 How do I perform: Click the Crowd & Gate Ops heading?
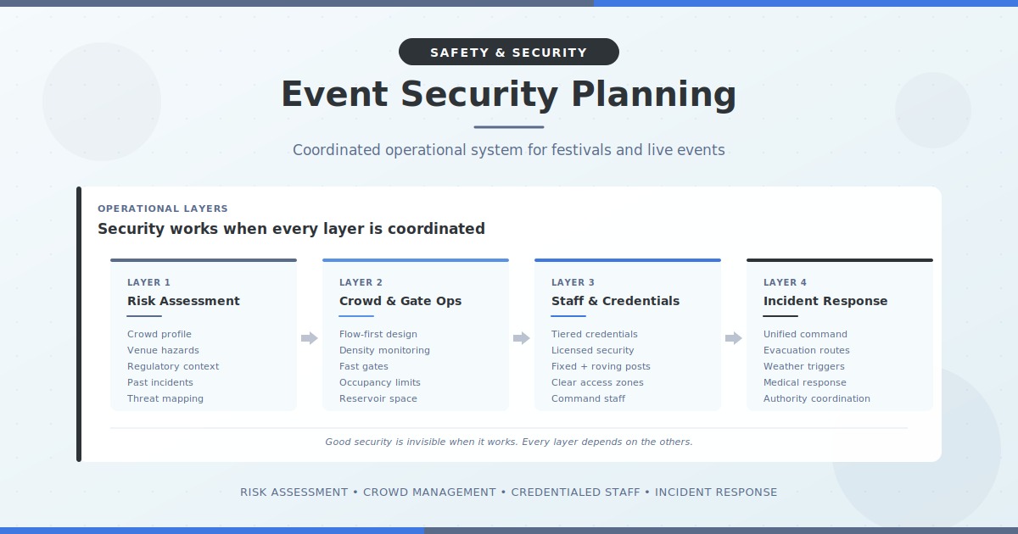400,301
